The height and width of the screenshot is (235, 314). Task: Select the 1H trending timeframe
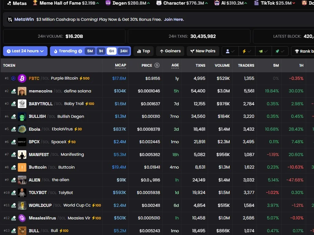click(101, 51)
